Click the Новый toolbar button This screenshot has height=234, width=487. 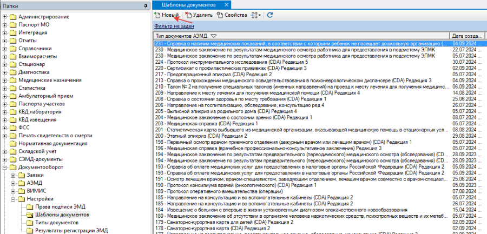pos(167,15)
